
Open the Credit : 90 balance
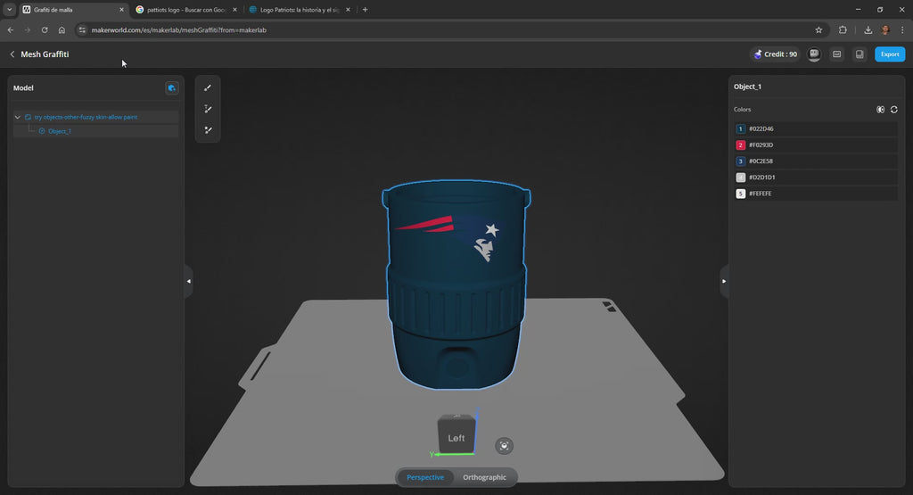775,54
